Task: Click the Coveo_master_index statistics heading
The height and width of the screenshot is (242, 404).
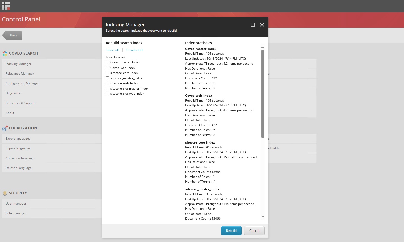Action: point(201,49)
